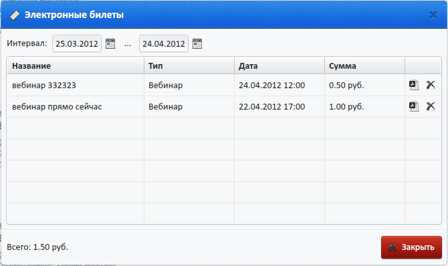Delete ticket for вебинар 332323
448x266 pixels.
[x=431, y=85]
